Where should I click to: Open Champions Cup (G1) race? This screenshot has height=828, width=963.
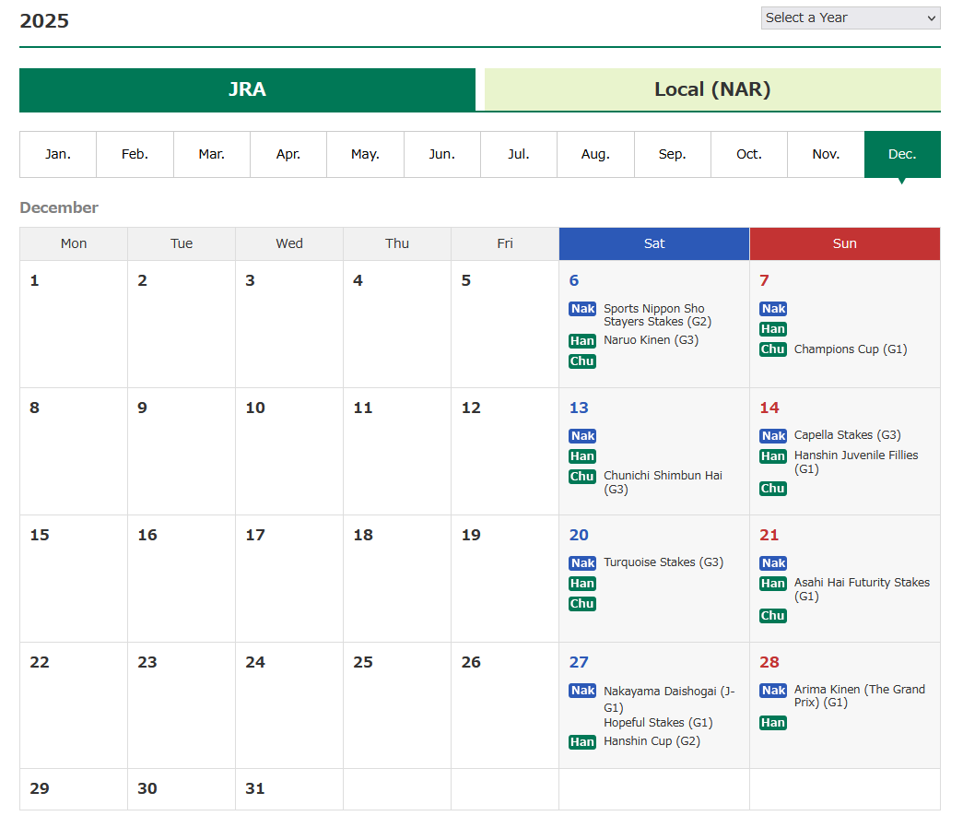[850, 349]
